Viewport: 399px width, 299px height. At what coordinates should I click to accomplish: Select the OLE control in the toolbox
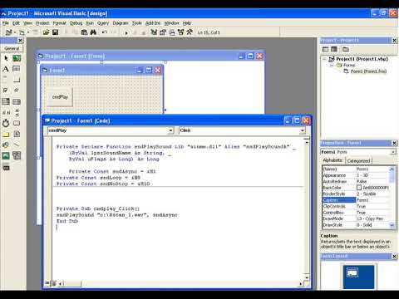[6, 167]
